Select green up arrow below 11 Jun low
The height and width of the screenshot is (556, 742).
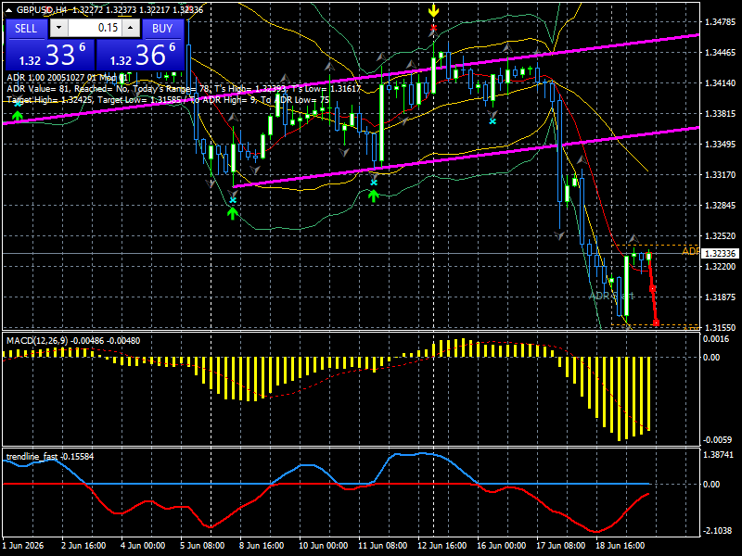pos(374,195)
